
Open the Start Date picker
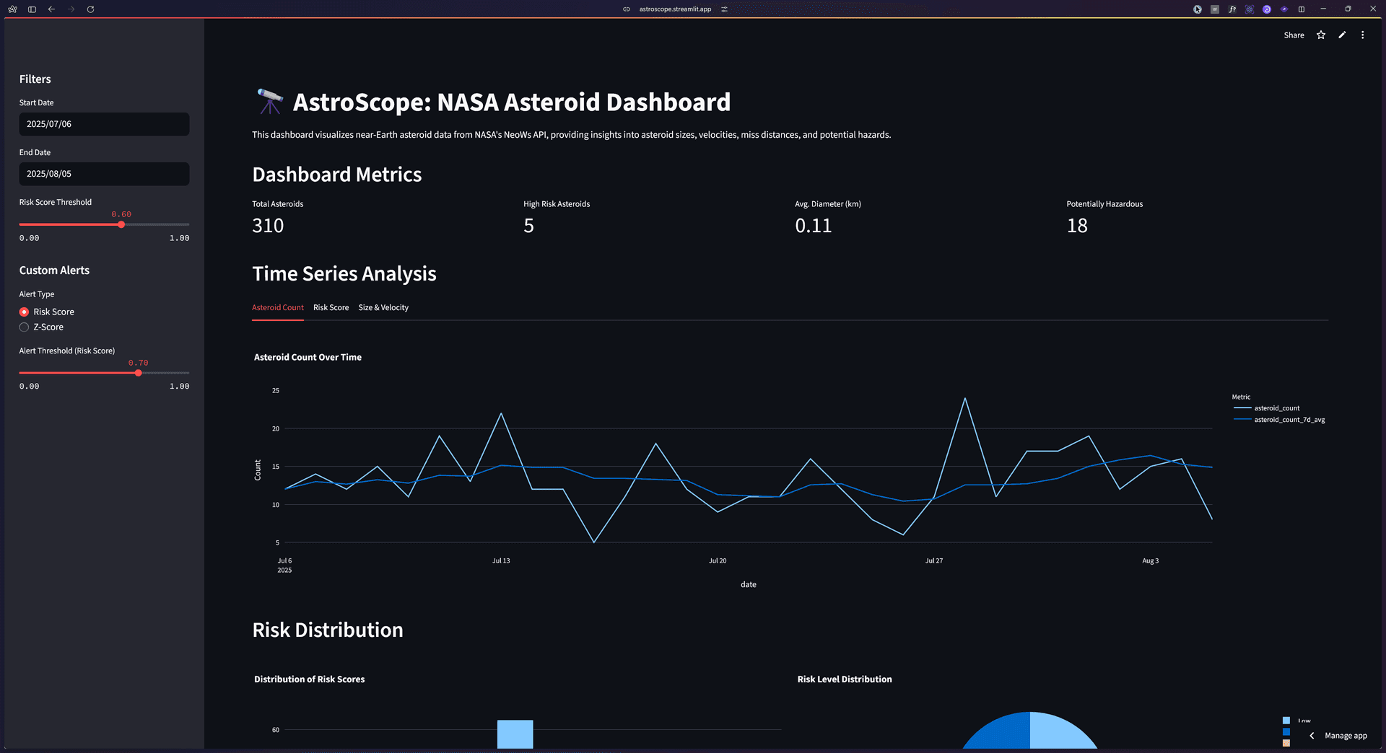(x=104, y=124)
